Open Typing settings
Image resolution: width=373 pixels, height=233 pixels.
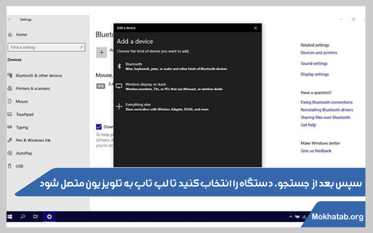tap(22, 127)
